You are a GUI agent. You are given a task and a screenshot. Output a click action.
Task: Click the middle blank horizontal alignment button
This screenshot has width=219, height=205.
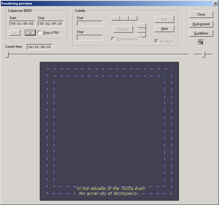(x=124, y=18)
